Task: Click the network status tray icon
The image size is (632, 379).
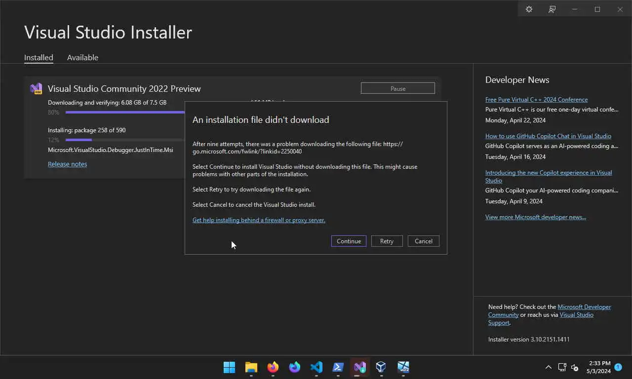Action: point(562,367)
